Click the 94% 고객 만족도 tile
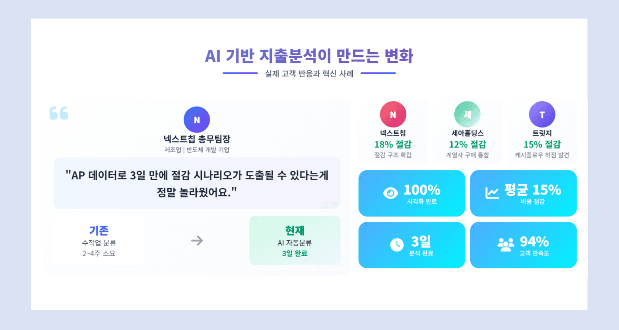The height and width of the screenshot is (330, 619). (523, 245)
